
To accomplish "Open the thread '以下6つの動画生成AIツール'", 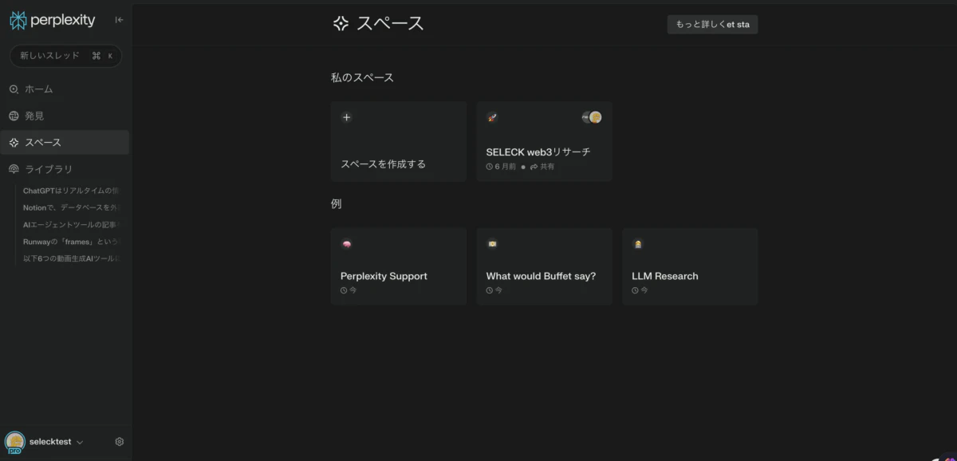I will (x=71, y=258).
